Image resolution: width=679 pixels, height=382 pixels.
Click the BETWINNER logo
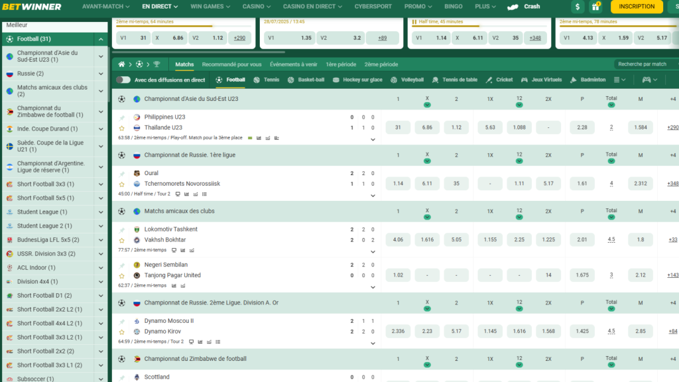click(x=32, y=7)
